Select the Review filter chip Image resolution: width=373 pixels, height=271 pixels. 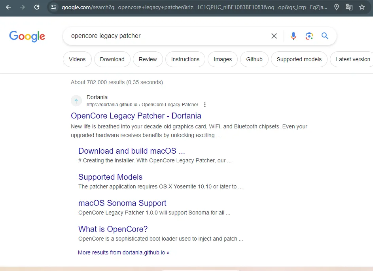click(148, 59)
